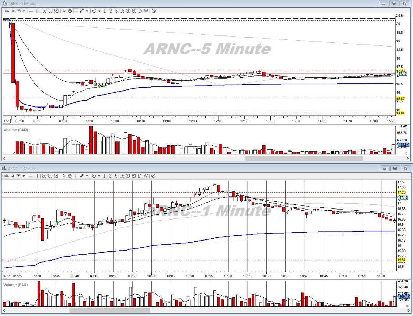The height and width of the screenshot is (316, 413).
Task: Select pencil drawing tool in 5 Minute window
Action: 82,11
